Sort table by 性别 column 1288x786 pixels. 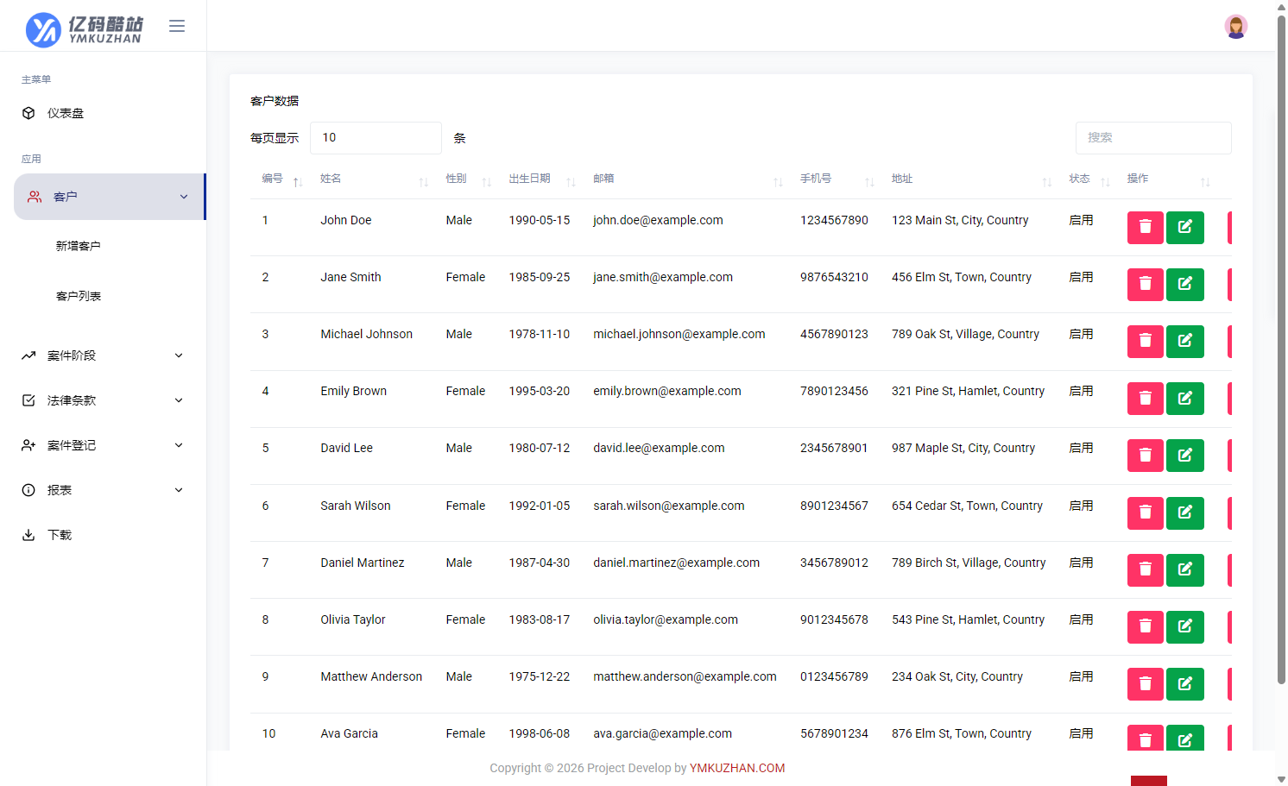[465, 179]
